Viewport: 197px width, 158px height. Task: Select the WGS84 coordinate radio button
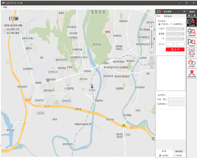160,156
